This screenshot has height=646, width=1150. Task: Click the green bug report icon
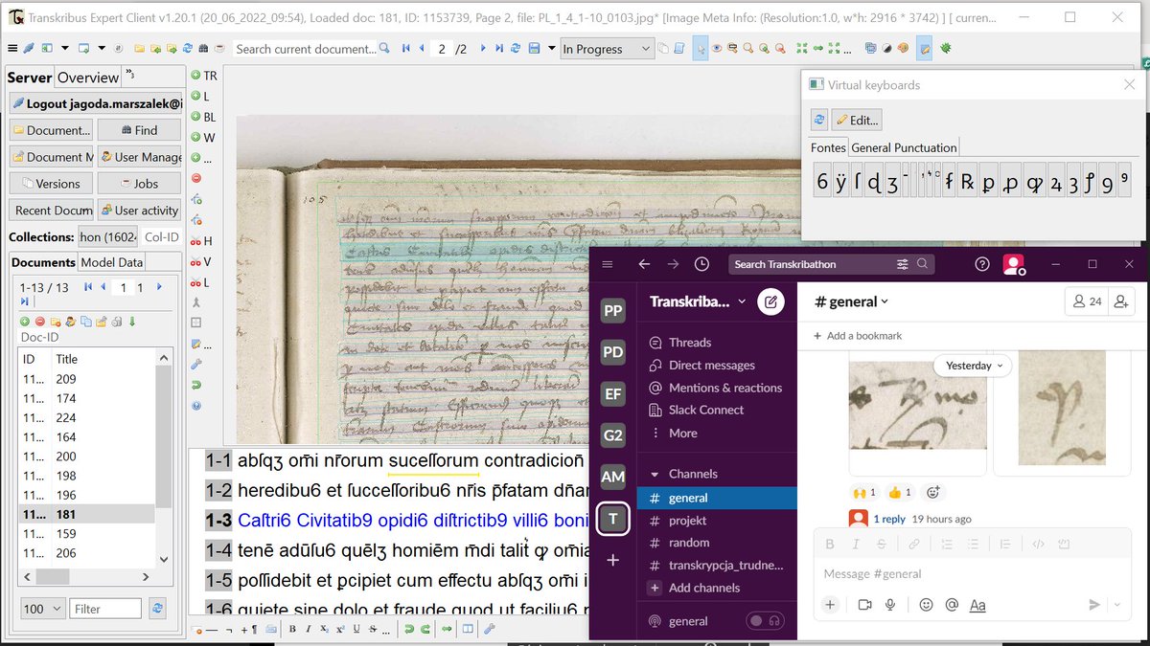click(945, 48)
